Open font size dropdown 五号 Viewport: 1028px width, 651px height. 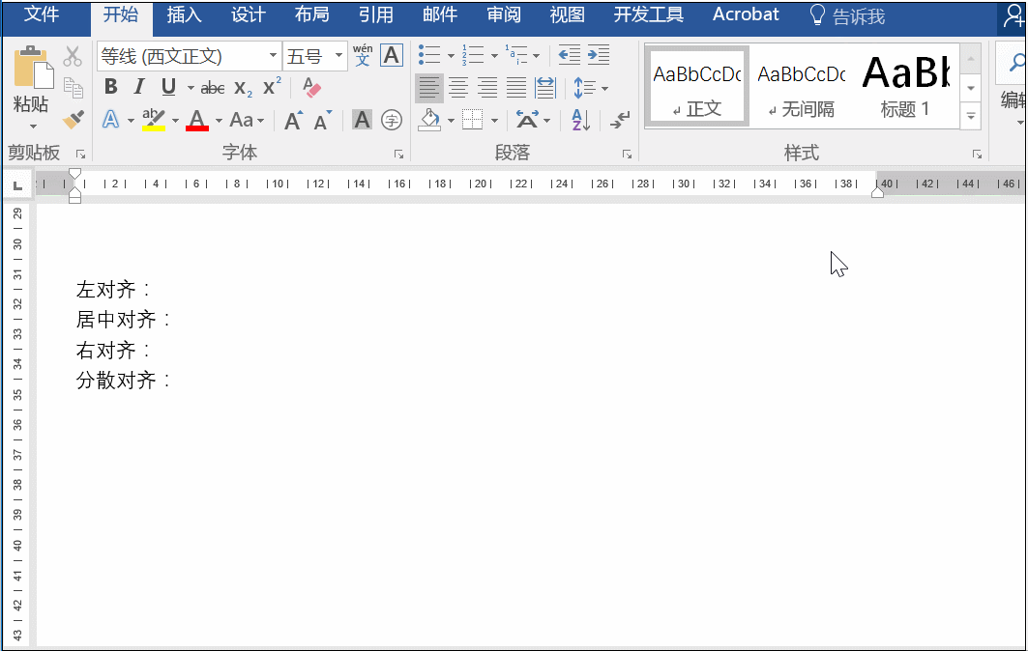coord(338,56)
